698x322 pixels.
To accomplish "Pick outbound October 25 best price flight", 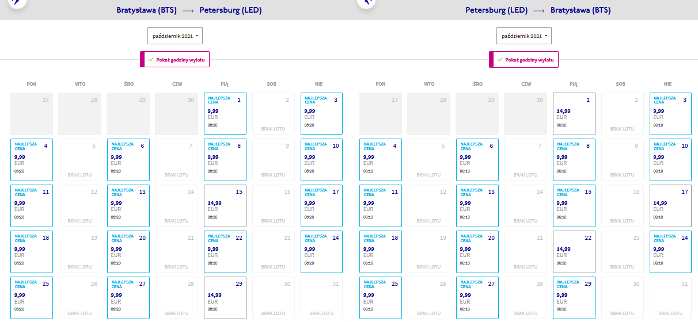I will tap(31, 298).
